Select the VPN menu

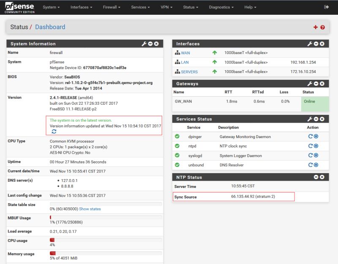coord(166,7)
